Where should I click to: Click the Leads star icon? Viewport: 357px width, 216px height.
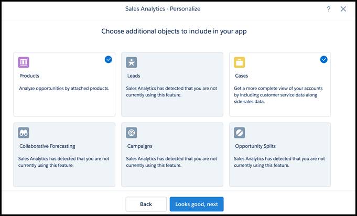[x=132, y=62]
